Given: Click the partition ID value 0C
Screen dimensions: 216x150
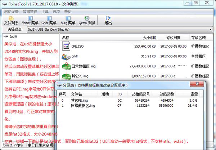Looking at the screenshot, I should click(120, 100).
